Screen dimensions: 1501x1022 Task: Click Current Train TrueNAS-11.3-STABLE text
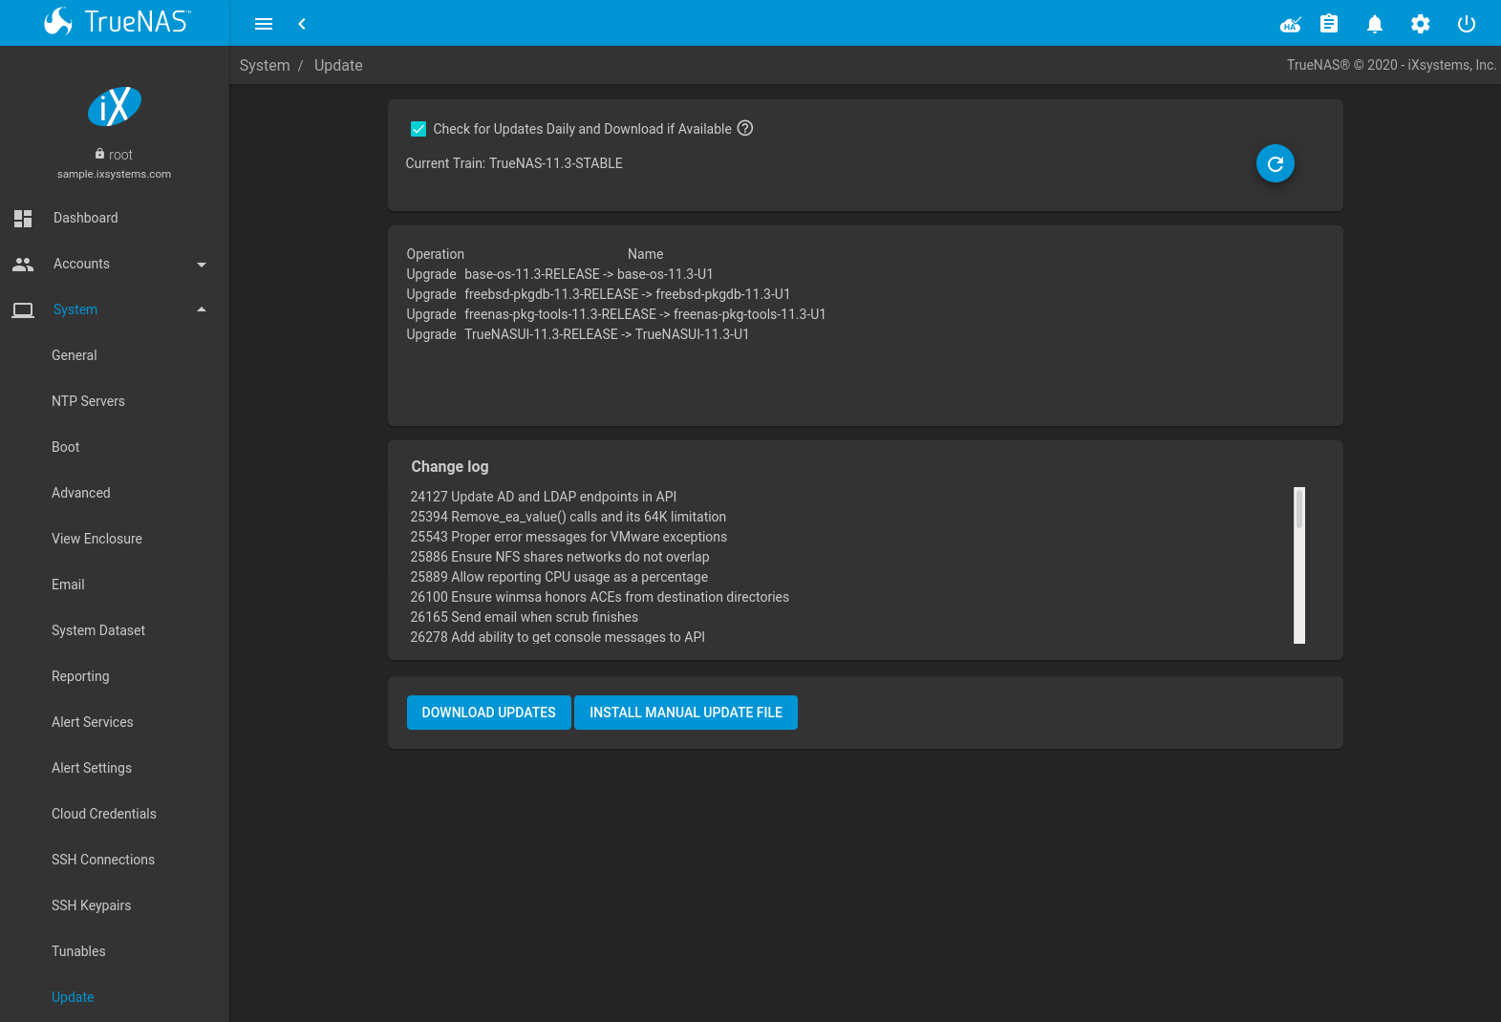pos(514,163)
